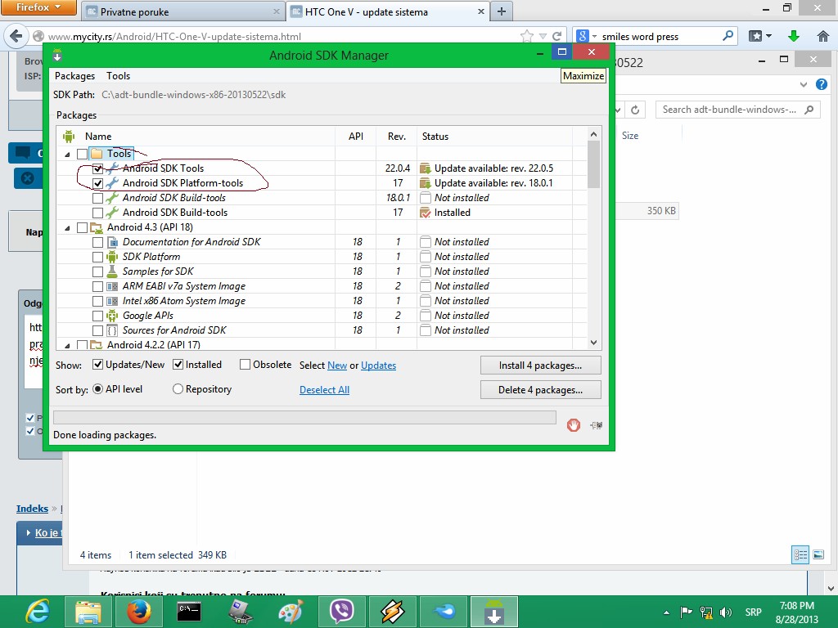838x628 pixels.
Task: Toggle the Updates/New show checkbox
Action: pos(97,365)
